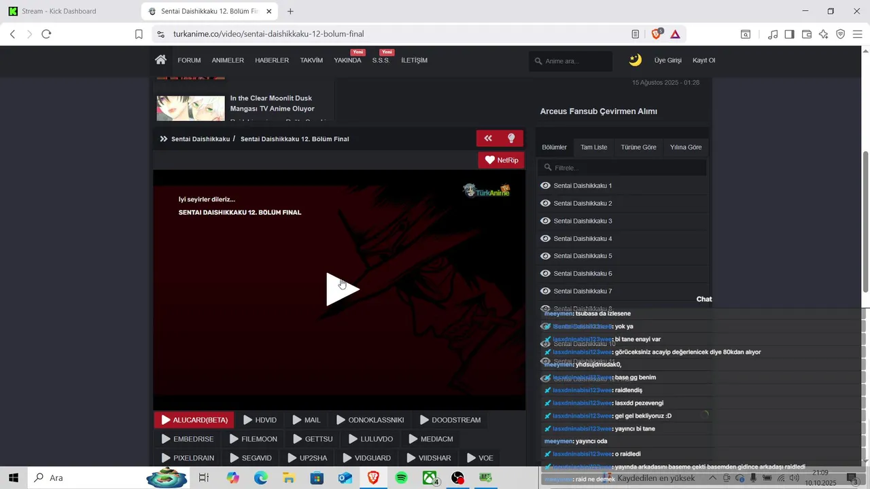
Task: Toggle the browser sidebar panel icon
Action: (790, 34)
